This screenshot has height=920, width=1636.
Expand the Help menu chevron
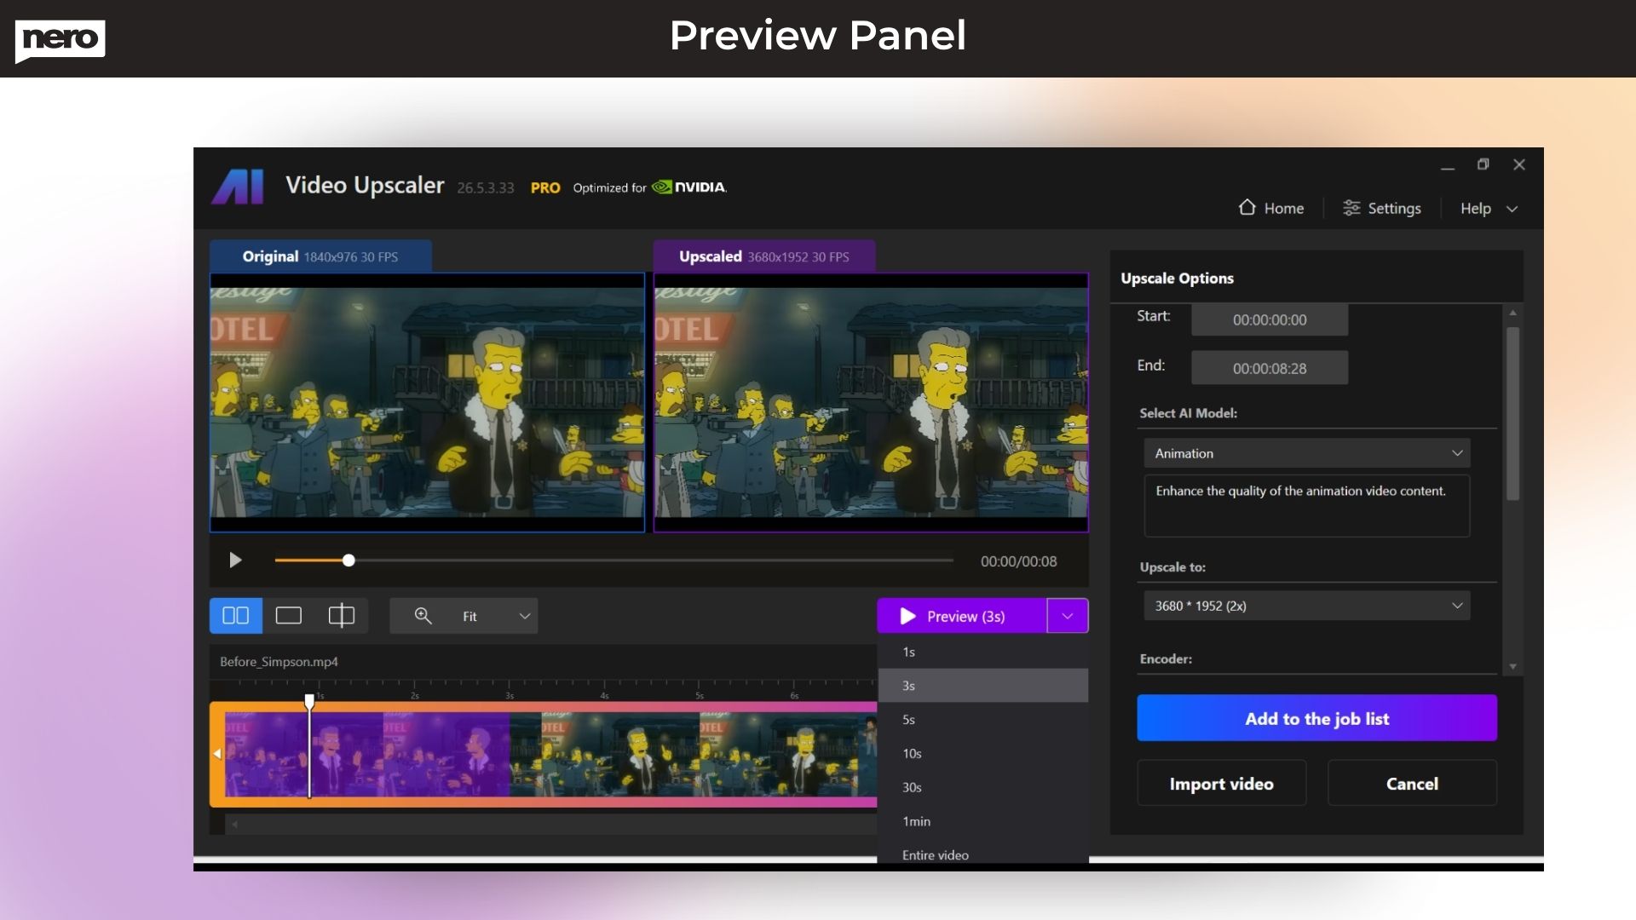(1512, 208)
